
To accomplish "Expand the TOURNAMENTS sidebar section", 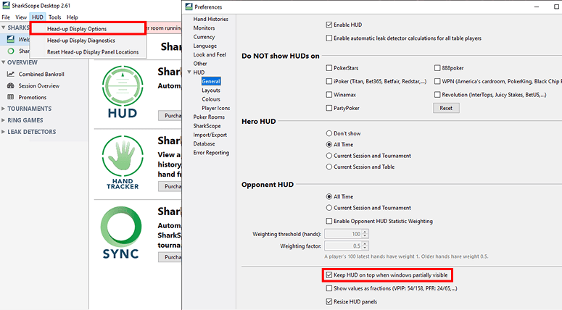I will click(3, 109).
